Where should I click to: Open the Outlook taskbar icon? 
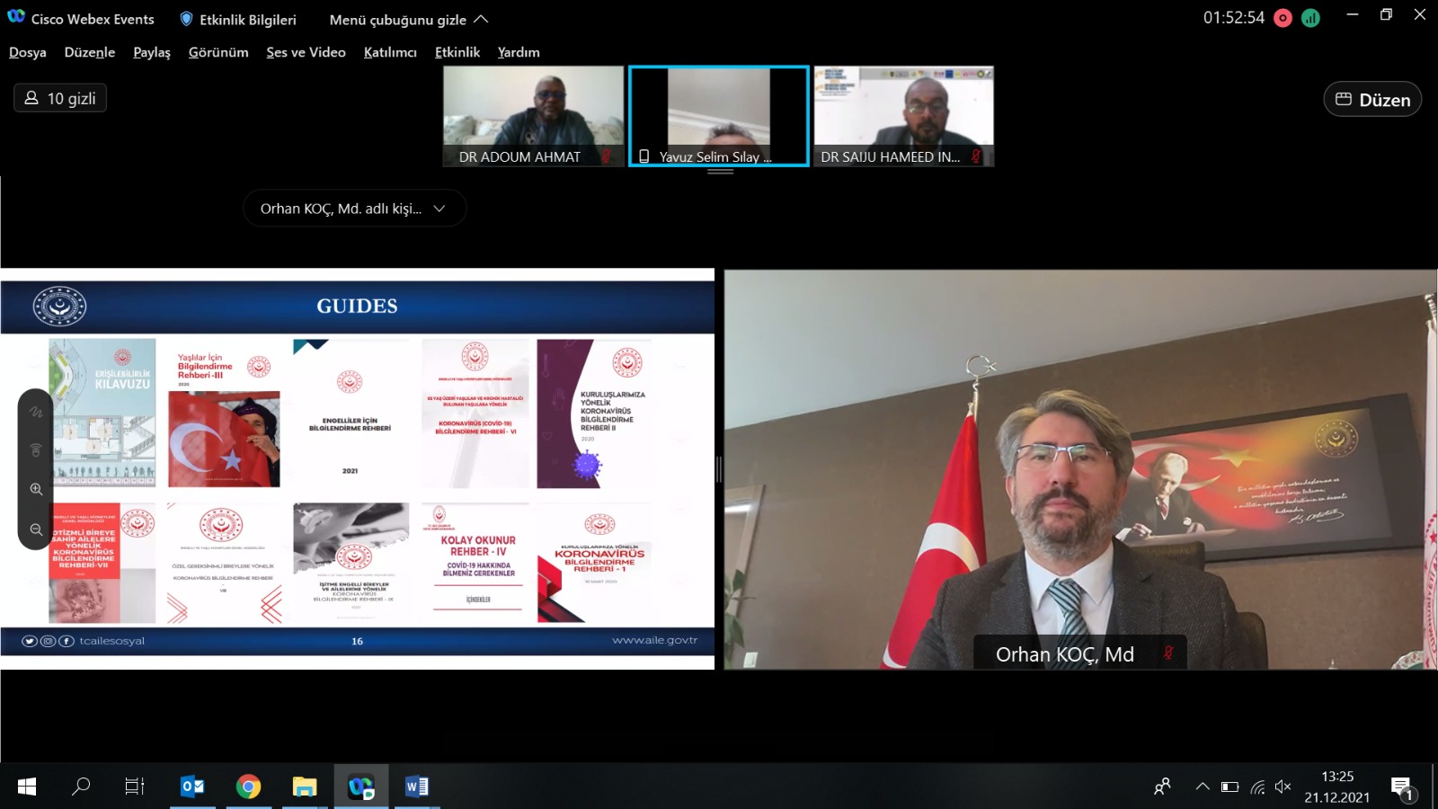192,787
